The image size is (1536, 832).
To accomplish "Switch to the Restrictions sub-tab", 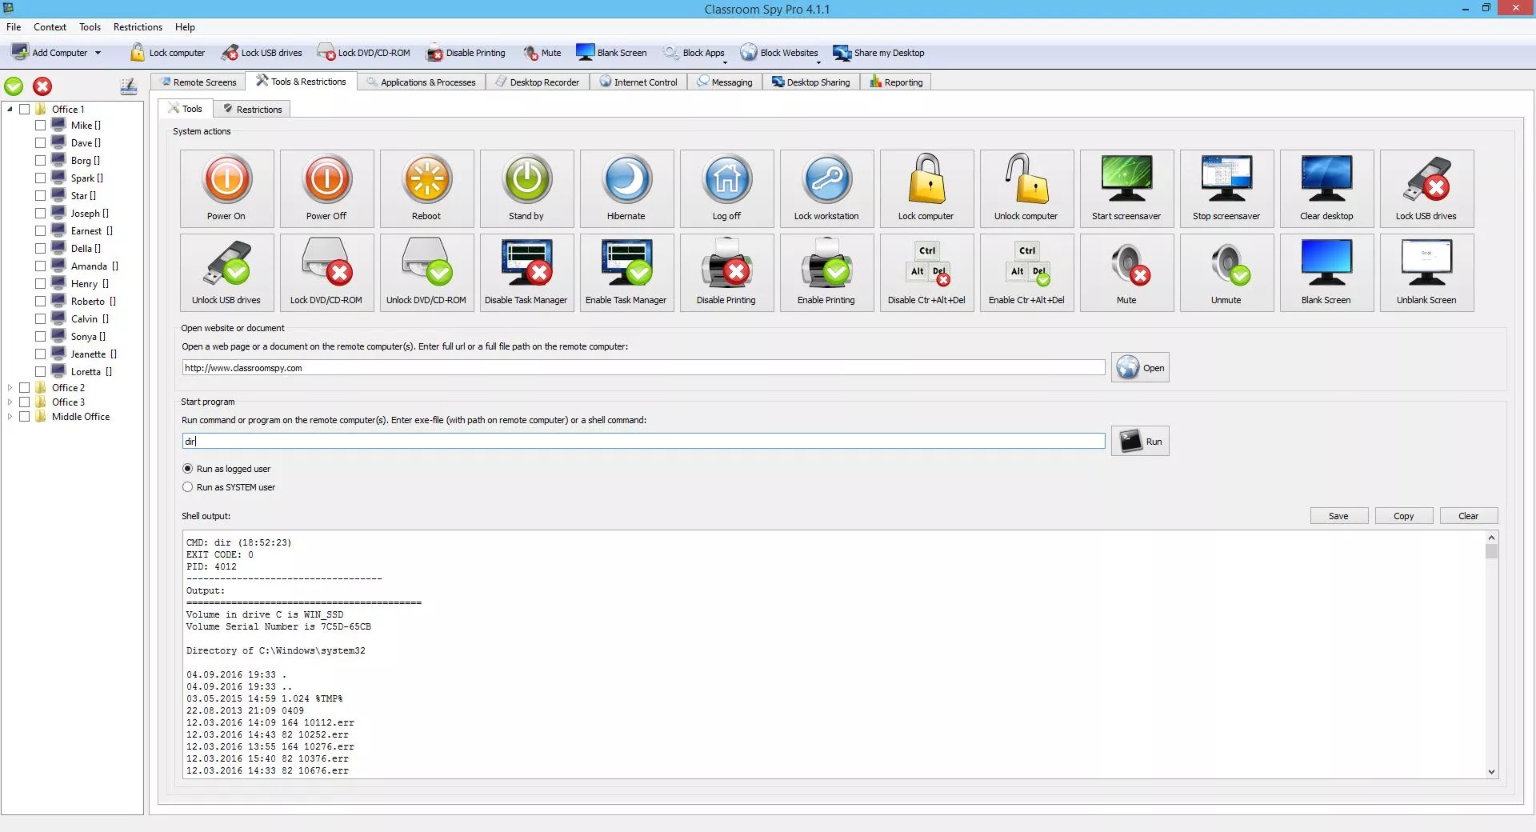I will point(252,109).
